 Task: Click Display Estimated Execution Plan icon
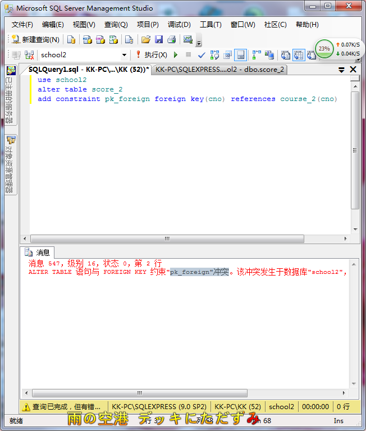pos(214,55)
